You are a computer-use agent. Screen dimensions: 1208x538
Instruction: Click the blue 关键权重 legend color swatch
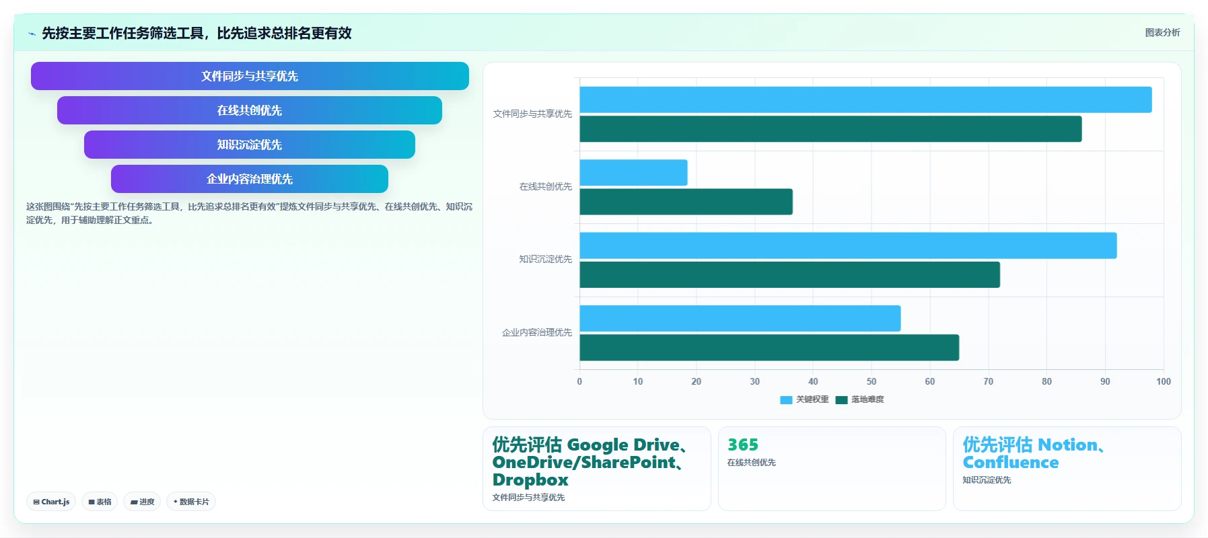pyautogui.click(x=786, y=399)
